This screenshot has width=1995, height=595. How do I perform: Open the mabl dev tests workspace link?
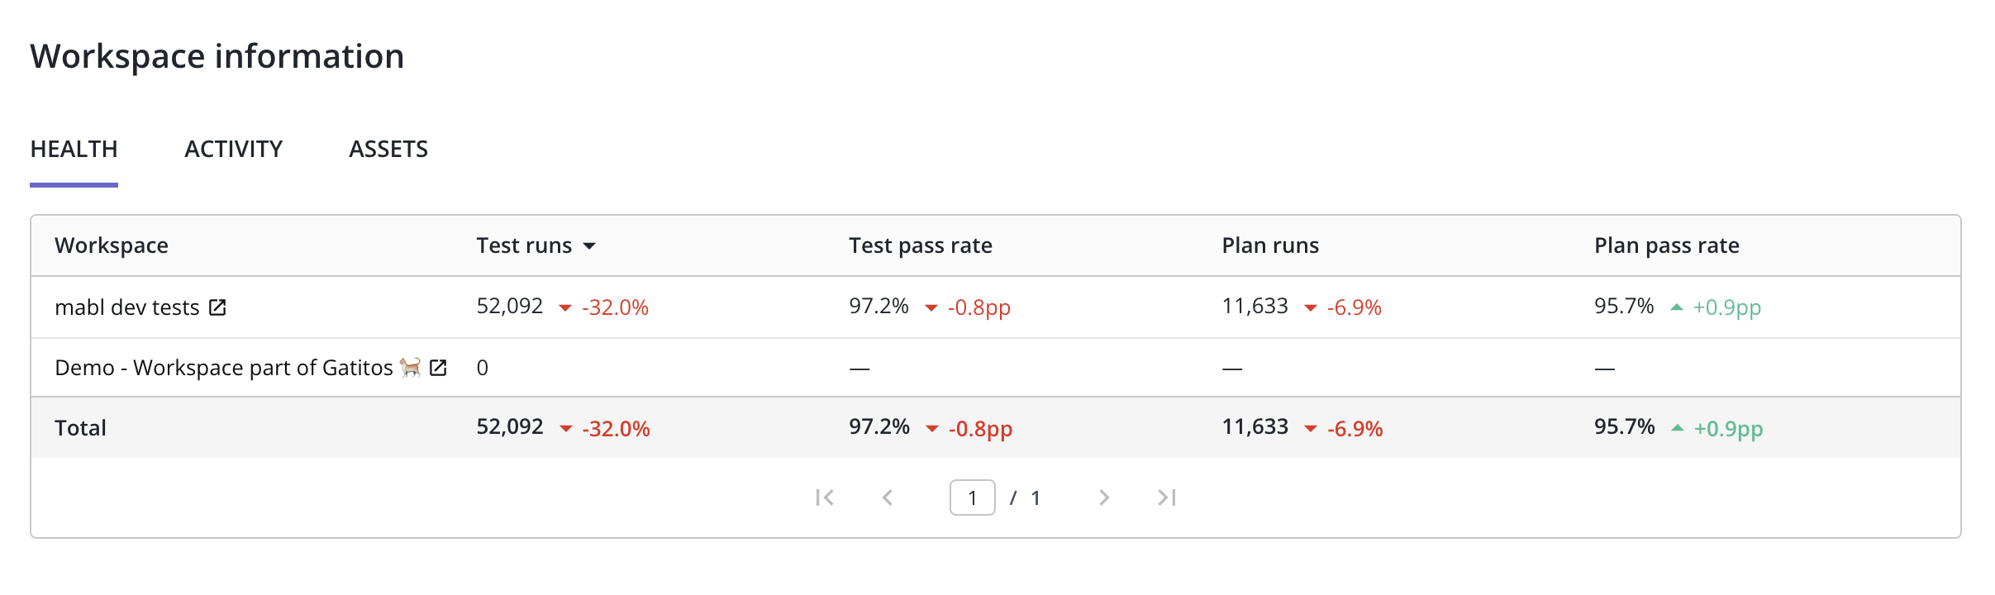(x=127, y=307)
